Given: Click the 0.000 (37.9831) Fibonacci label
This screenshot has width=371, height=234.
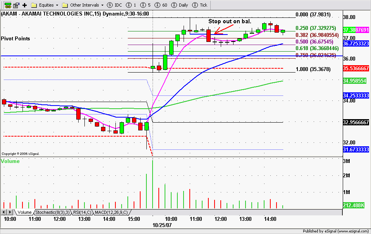Looking at the screenshot, I should 313,15.
